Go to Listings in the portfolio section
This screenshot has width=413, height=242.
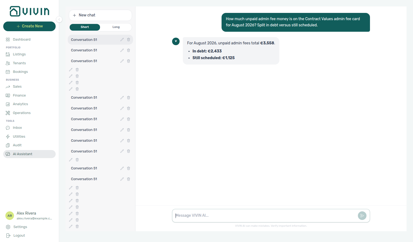point(29,54)
